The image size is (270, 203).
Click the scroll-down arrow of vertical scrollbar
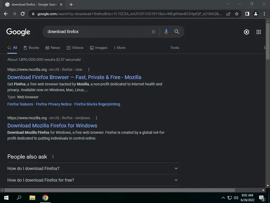coord(268,186)
